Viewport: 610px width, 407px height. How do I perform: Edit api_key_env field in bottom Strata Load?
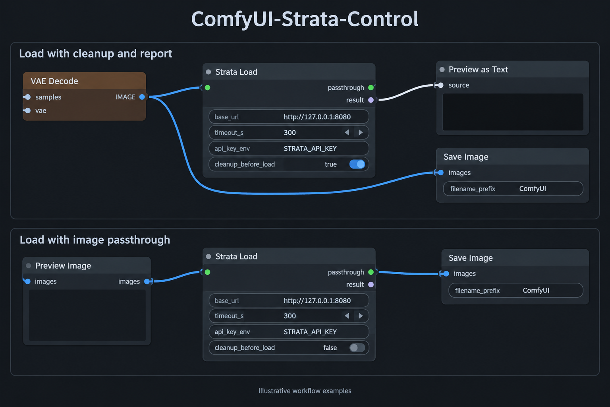click(289, 332)
